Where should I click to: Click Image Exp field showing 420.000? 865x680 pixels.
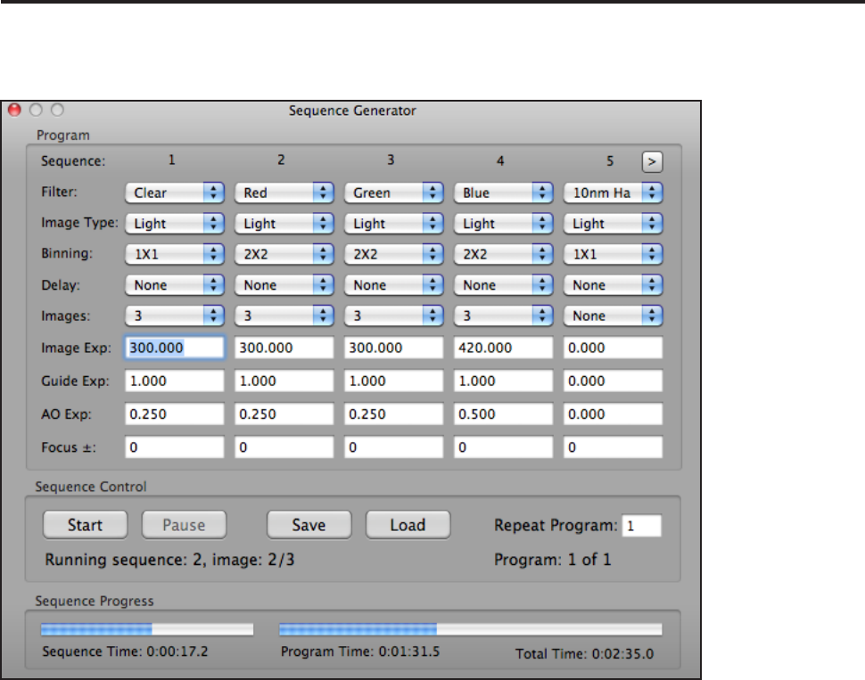[x=503, y=348]
